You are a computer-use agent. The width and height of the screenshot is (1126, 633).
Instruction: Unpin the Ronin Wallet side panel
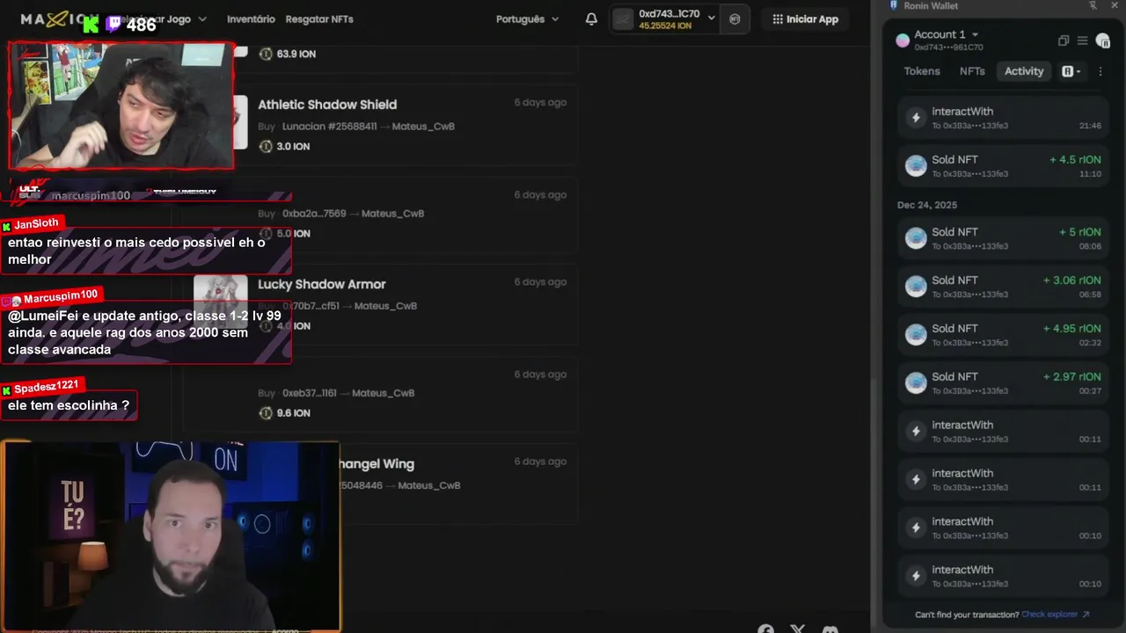1093,5
